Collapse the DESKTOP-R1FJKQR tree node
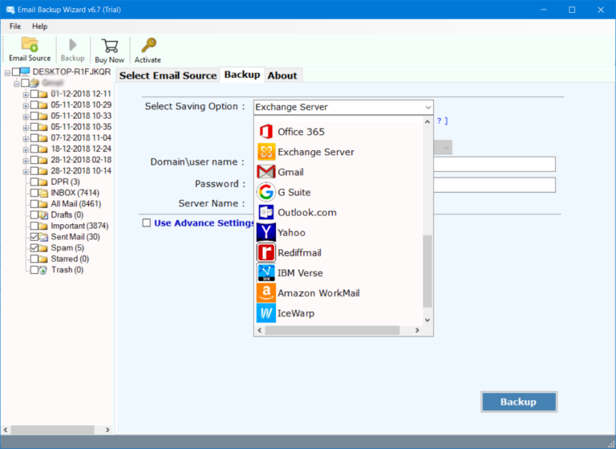Image resolution: width=616 pixels, height=449 pixels. (x=7, y=73)
